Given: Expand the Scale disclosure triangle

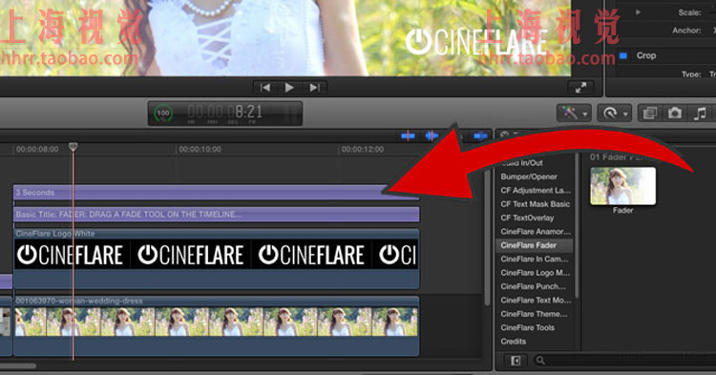Looking at the screenshot, I should tap(638, 12).
